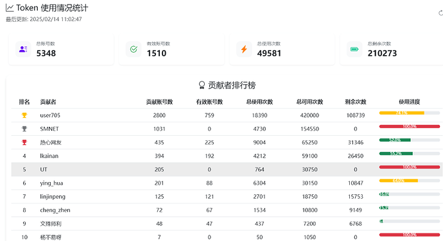Click the 总使用次数 column header
The width and height of the screenshot is (443, 241).
tap(259, 102)
